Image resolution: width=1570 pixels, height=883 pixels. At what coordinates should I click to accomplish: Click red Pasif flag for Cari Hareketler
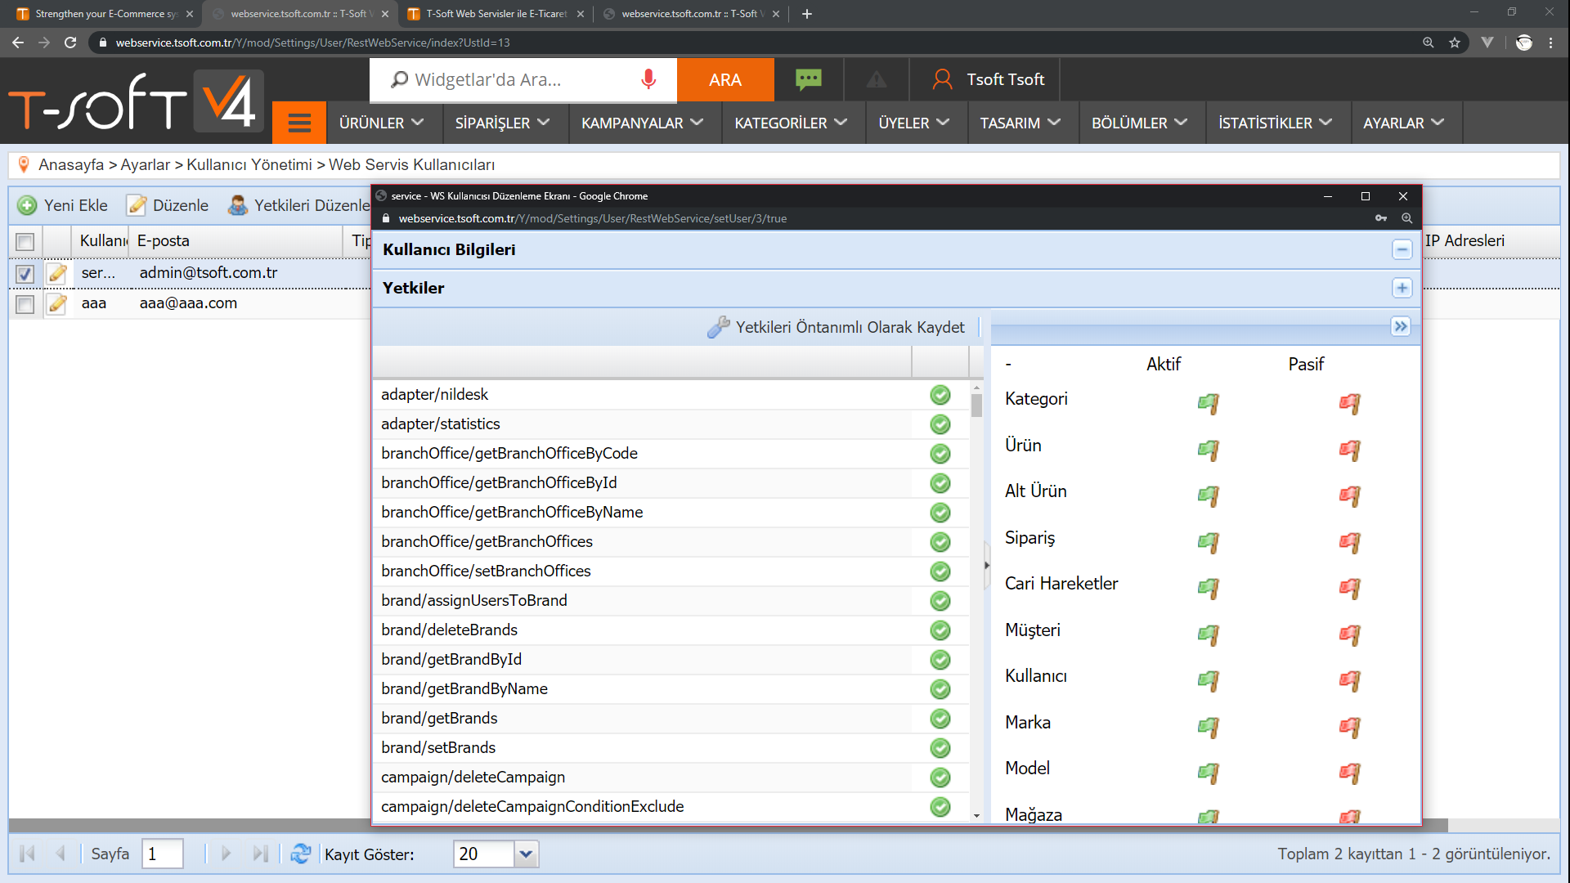click(x=1349, y=588)
